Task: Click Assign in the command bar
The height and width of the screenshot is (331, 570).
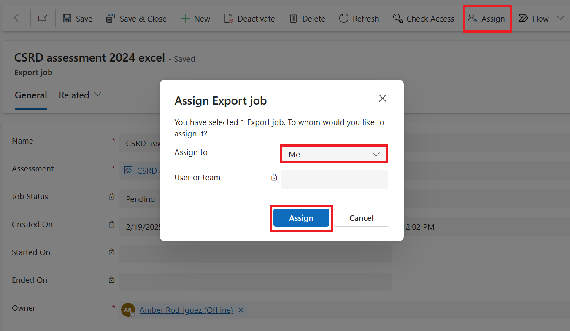Action: tap(487, 19)
